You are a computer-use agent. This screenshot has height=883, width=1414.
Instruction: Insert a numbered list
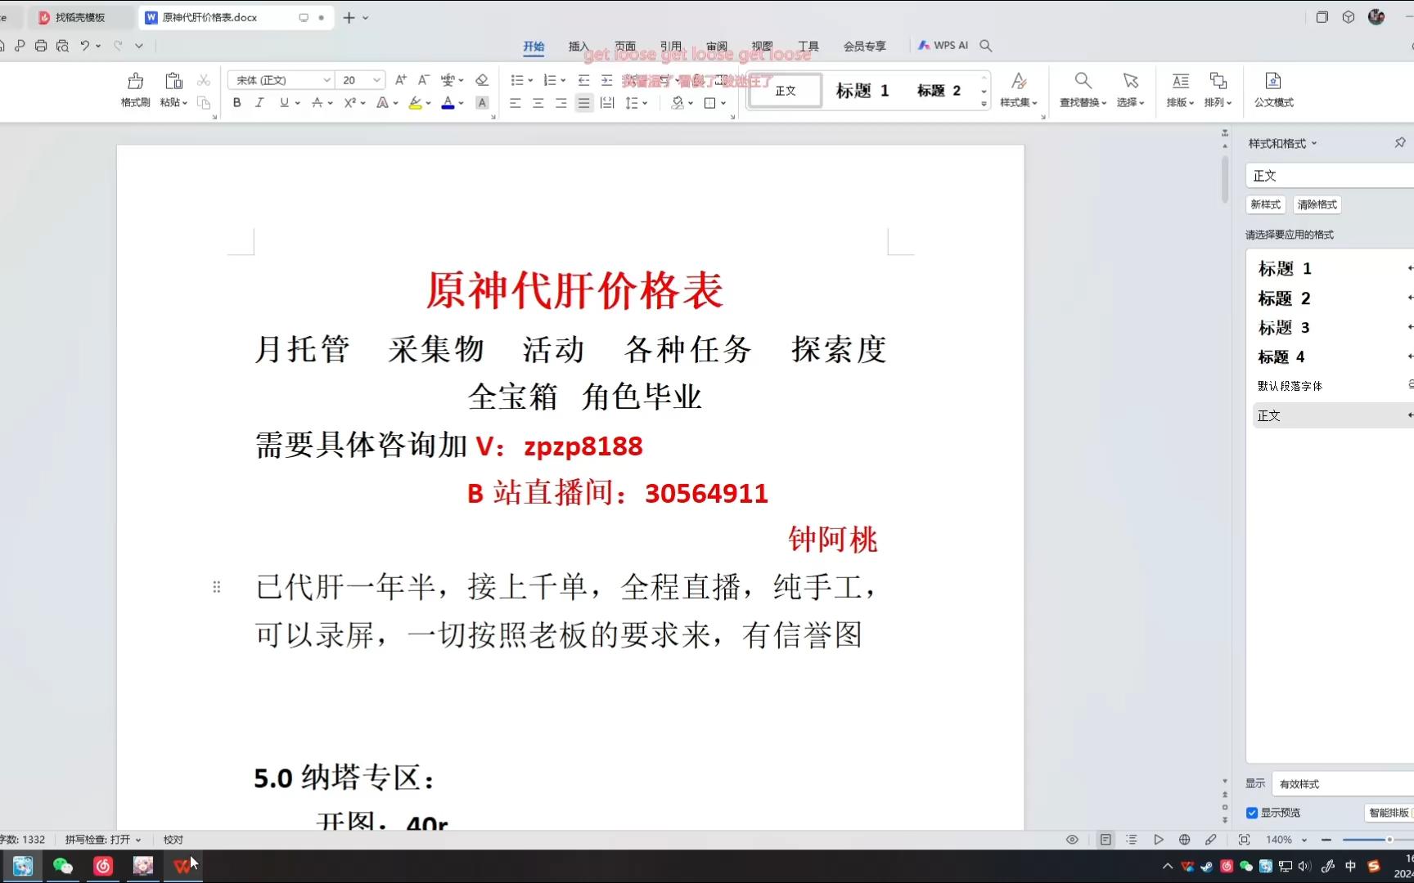click(550, 80)
